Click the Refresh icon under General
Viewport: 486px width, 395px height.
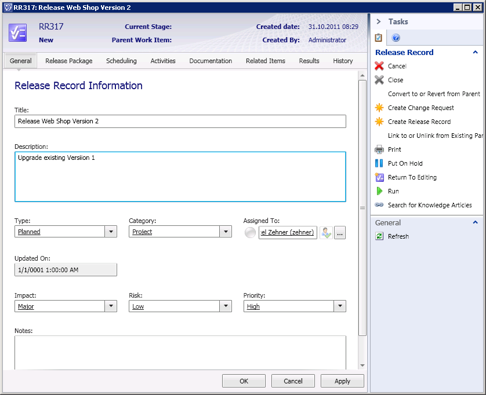379,236
